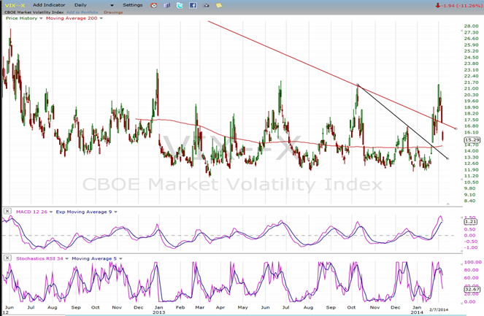484x316 pixels.
Task: Click the Drawings link
Action: click(113, 12)
